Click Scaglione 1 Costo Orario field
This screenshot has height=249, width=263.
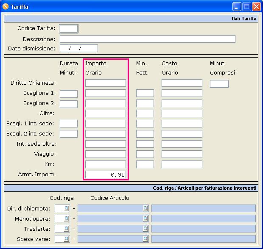[x=182, y=93]
